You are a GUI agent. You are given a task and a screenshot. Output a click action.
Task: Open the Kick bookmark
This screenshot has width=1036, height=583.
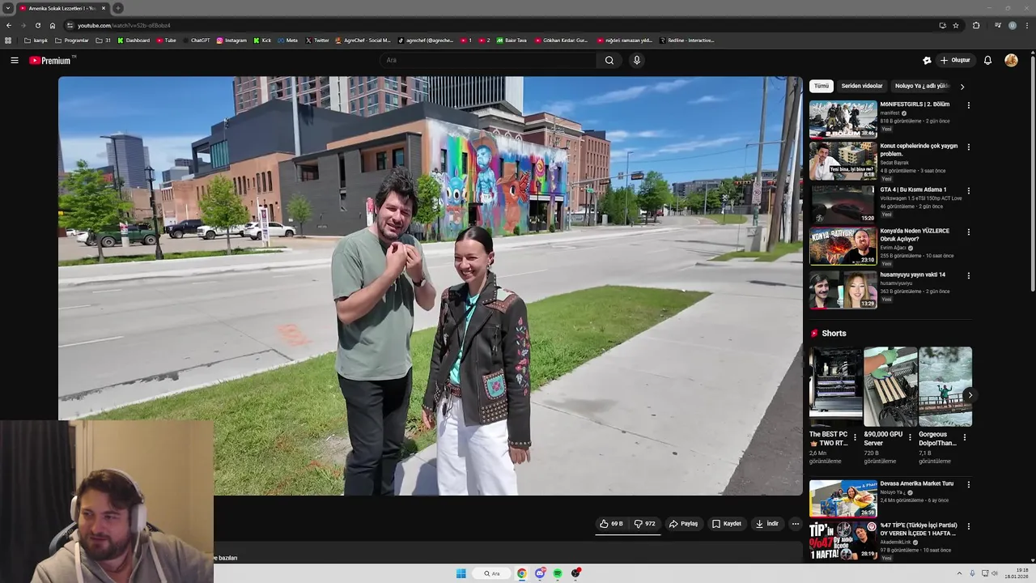pyautogui.click(x=262, y=40)
